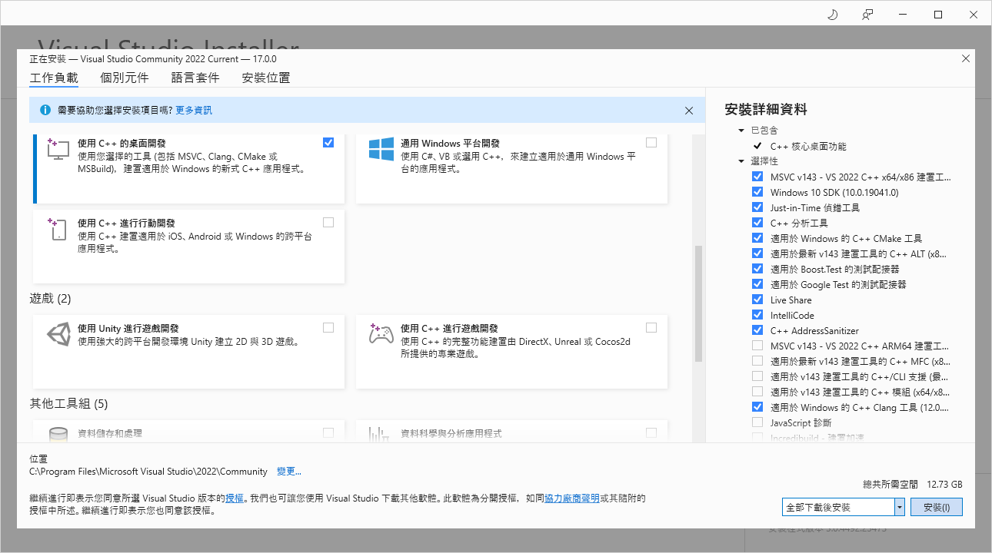Screen dimensions: 992x553
Task: Select the 安裝位置 tab
Action: pyautogui.click(x=266, y=78)
